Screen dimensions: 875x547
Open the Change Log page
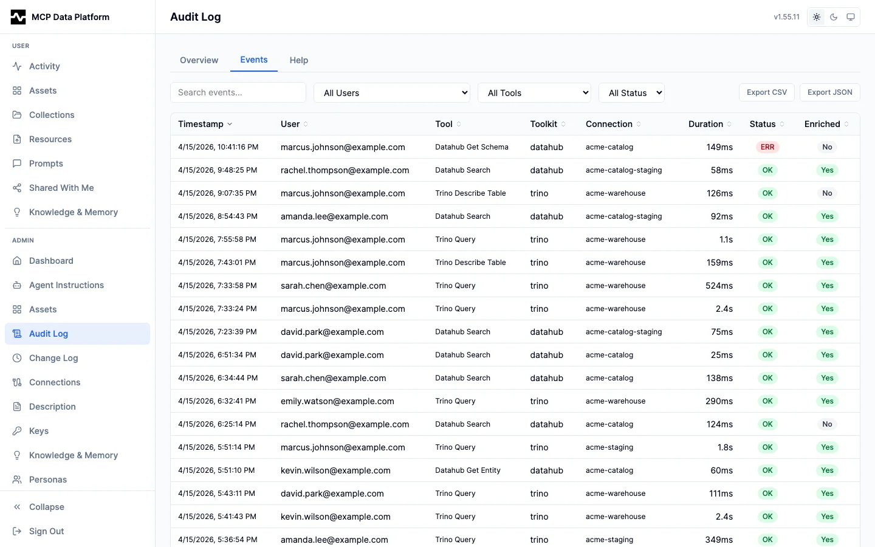[53, 358]
